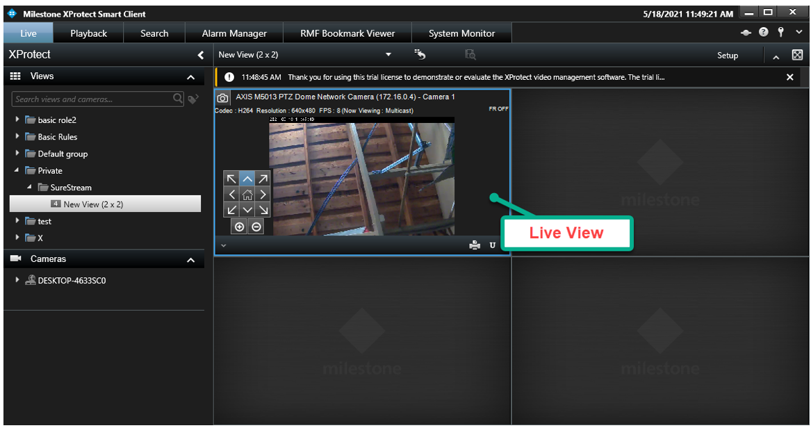Image resolution: width=811 pixels, height=428 pixels.
Task: Open the New View (2 x 2) dropdown
Action: [388, 55]
